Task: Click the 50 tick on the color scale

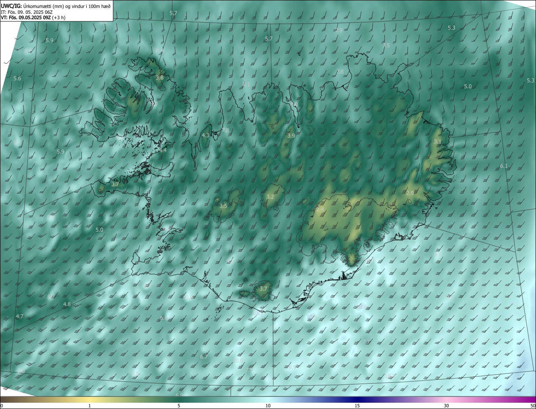Action: pos(533,406)
